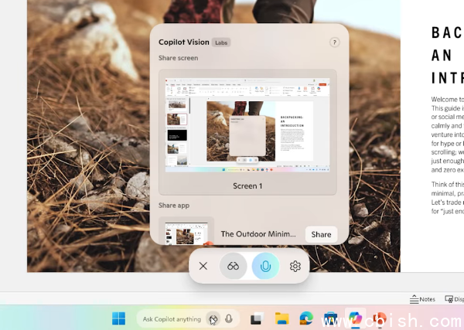Click the Labs badge
The width and height of the screenshot is (464, 330).
tap(220, 43)
